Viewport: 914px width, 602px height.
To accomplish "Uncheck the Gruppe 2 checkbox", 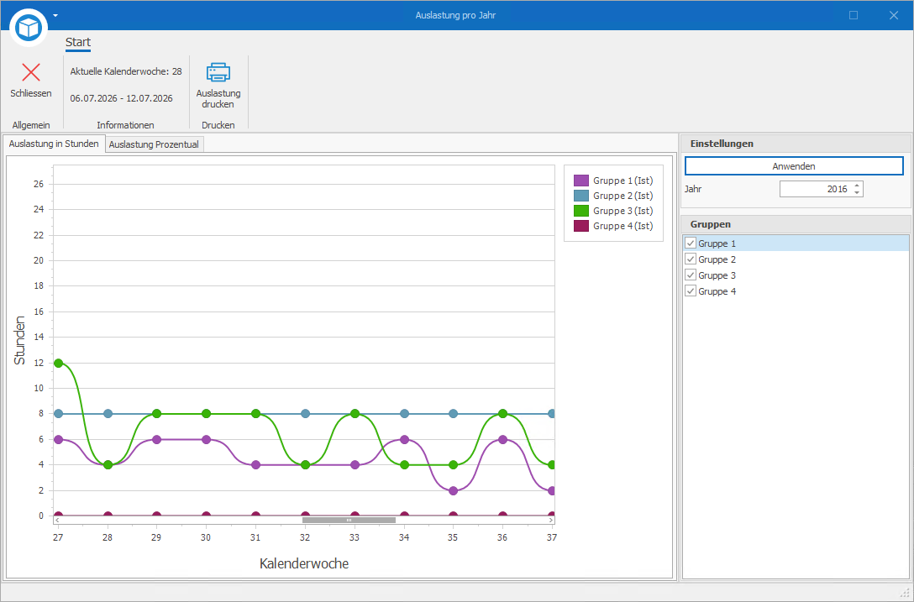I will [x=691, y=259].
